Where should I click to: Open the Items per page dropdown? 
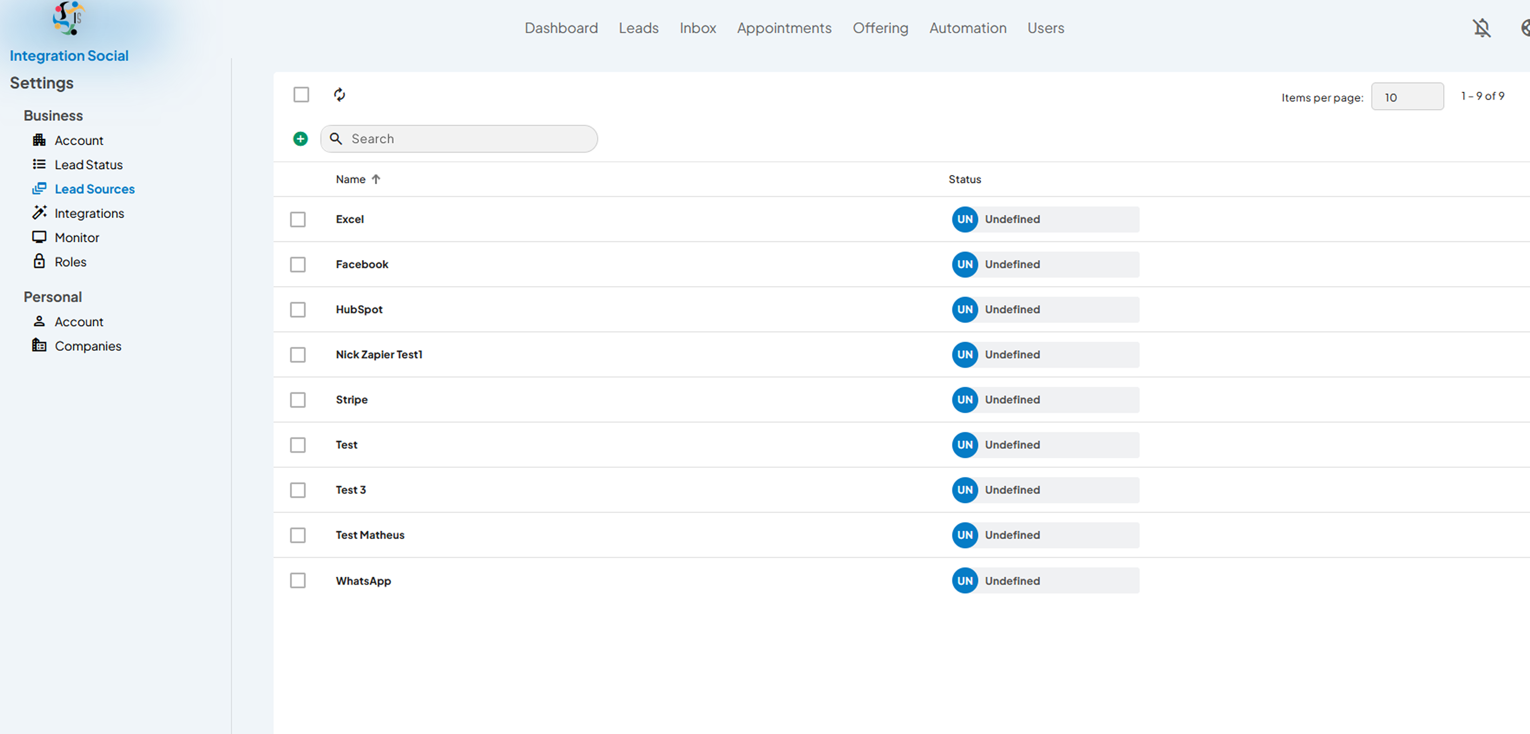pos(1407,97)
